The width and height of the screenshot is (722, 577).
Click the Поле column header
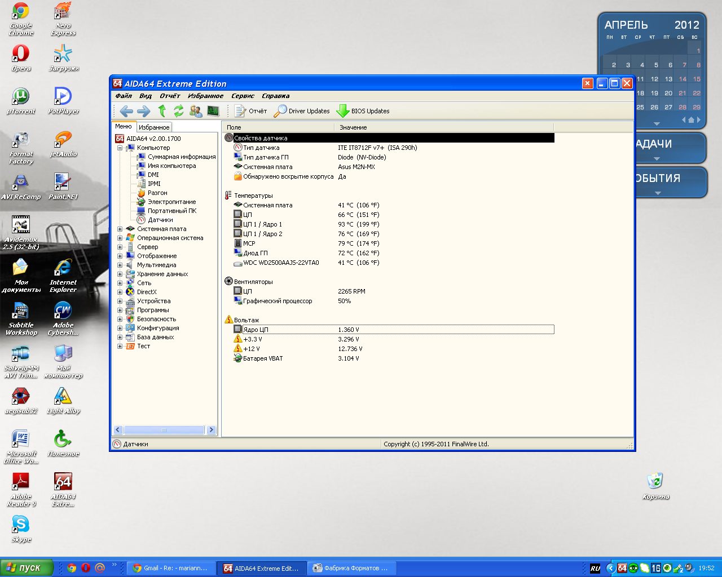278,127
